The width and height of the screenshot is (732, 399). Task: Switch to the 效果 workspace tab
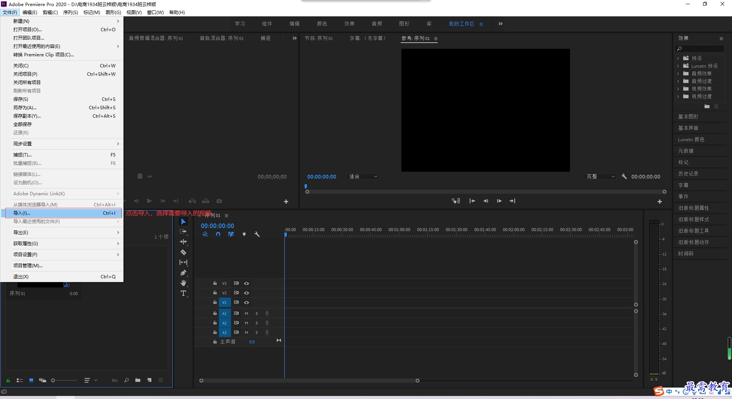[349, 24]
